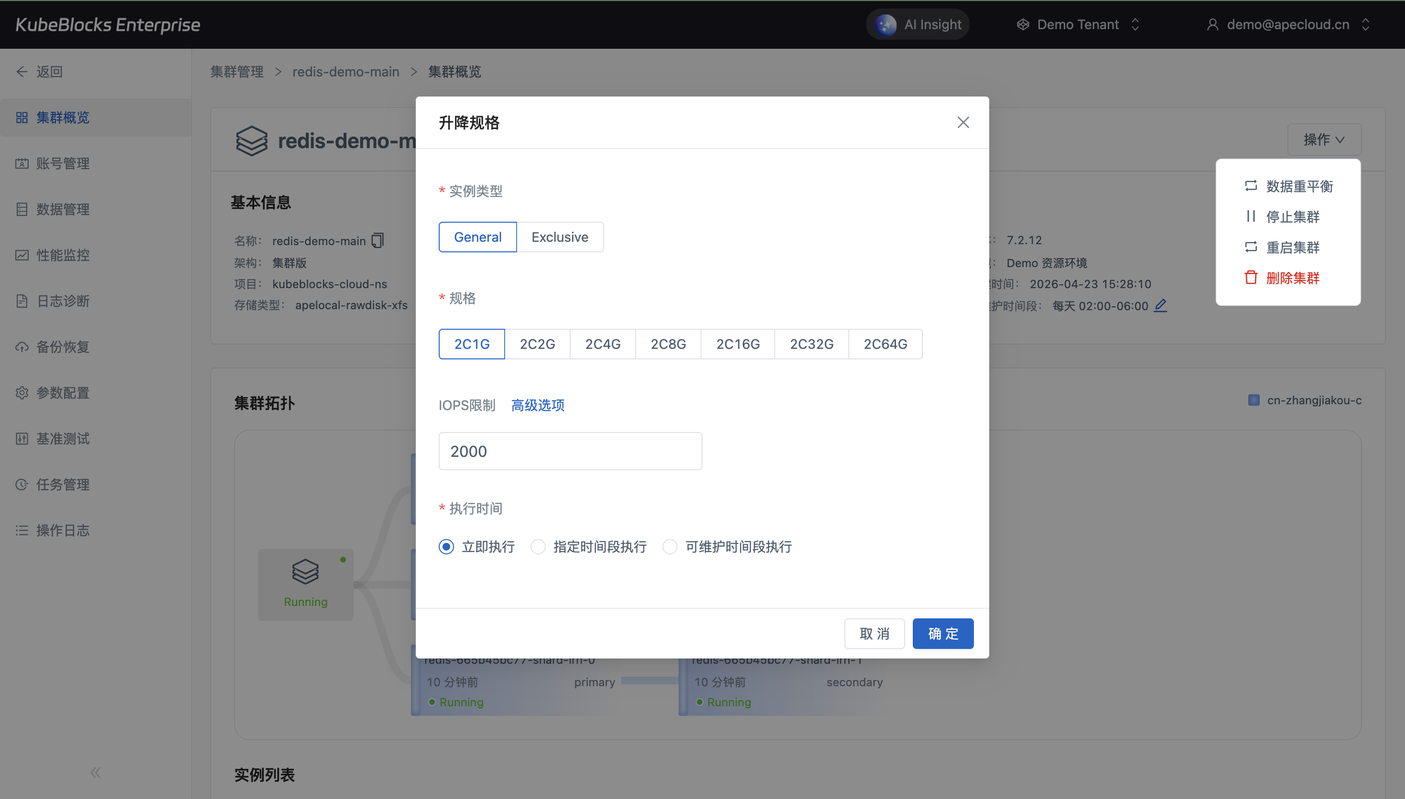Open the 高级选项 link

point(538,406)
